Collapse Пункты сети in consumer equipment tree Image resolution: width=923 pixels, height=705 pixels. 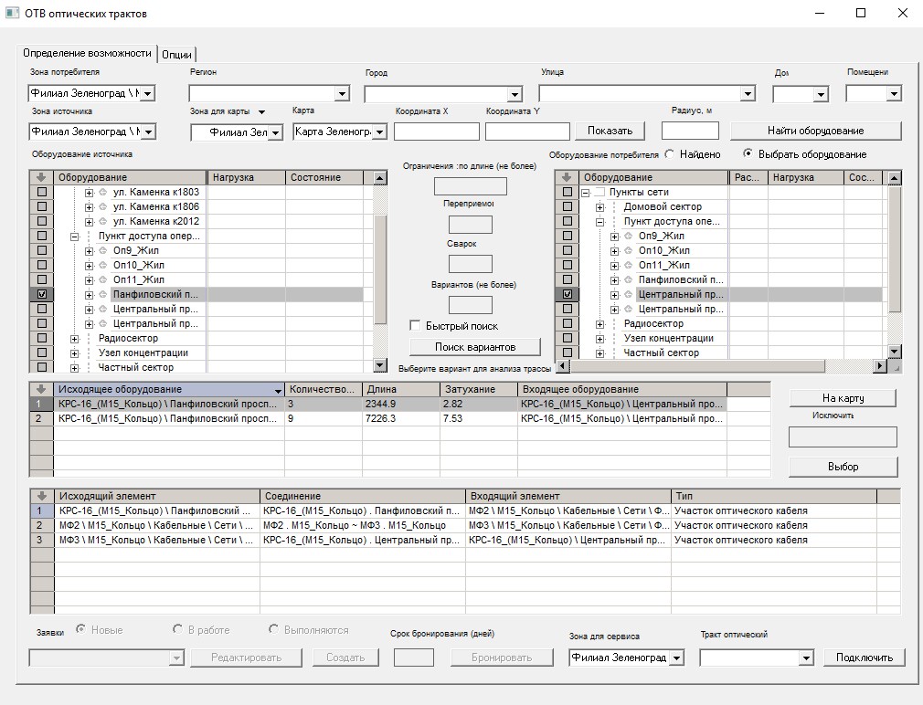(586, 193)
